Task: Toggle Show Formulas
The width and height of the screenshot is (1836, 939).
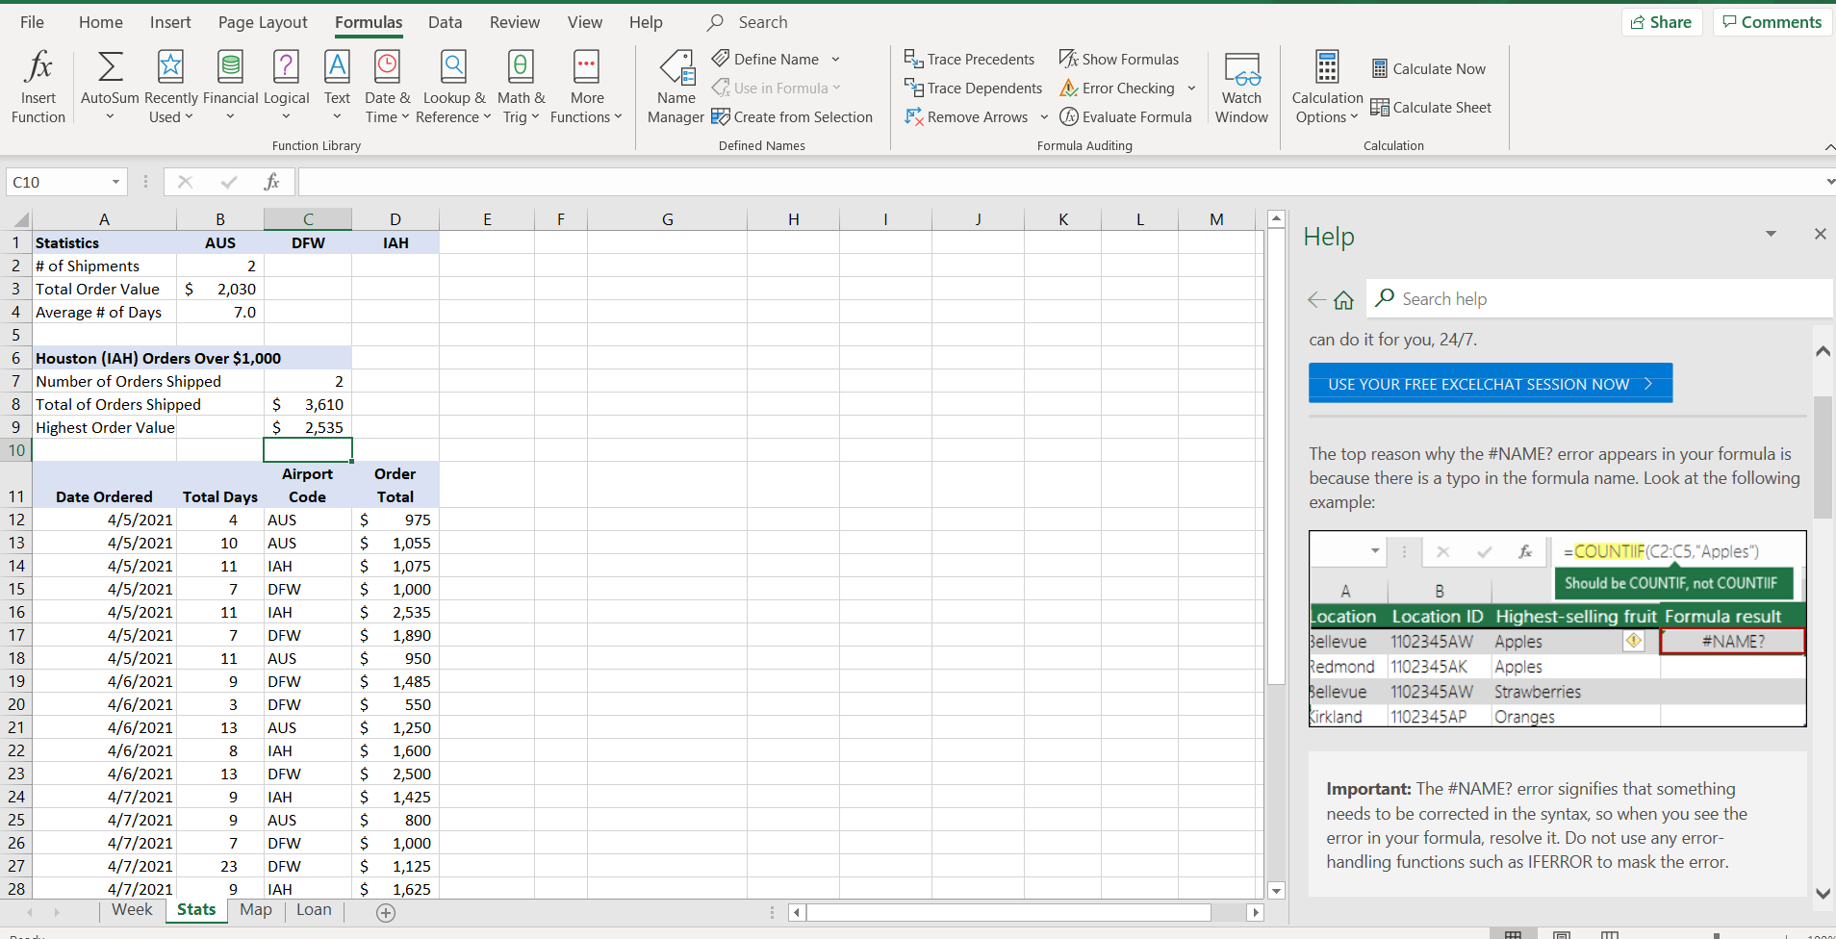Action: [1119, 60]
